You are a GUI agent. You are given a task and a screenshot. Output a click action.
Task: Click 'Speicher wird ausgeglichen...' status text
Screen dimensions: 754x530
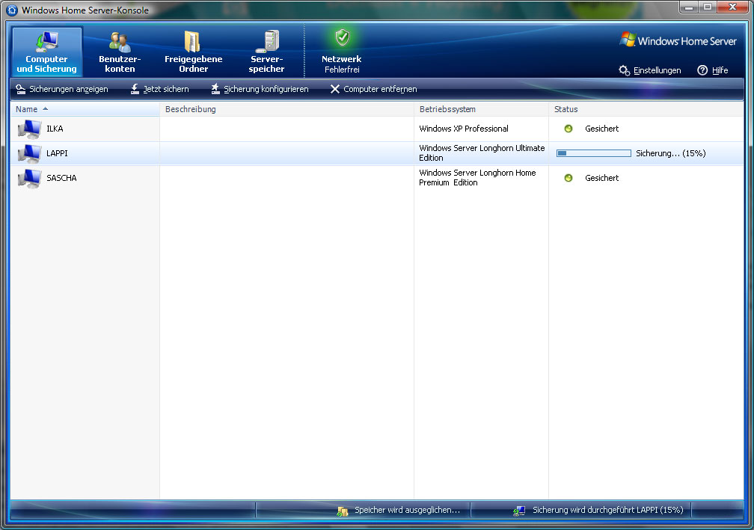click(x=407, y=510)
